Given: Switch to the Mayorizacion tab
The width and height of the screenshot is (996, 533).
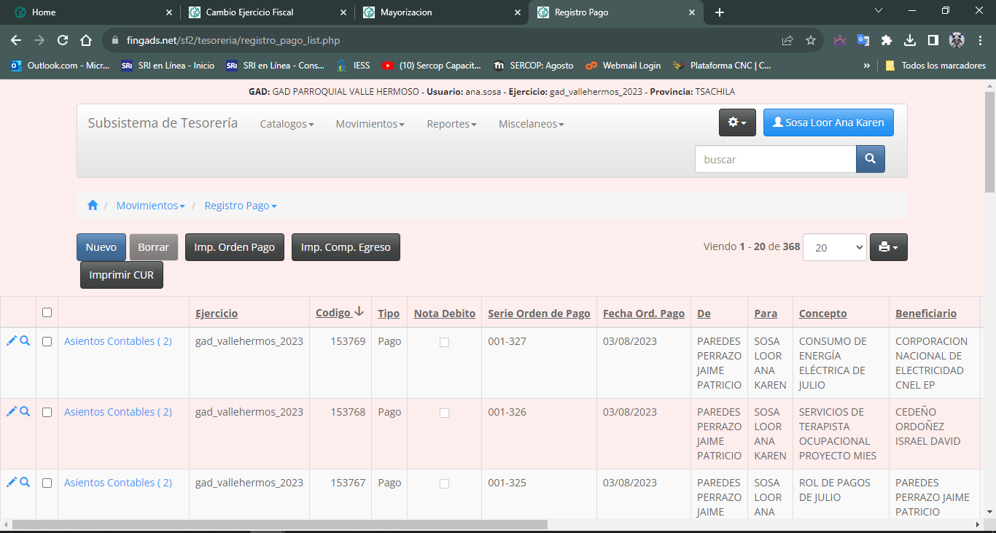Looking at the screenshot, I should click(406, 12).
